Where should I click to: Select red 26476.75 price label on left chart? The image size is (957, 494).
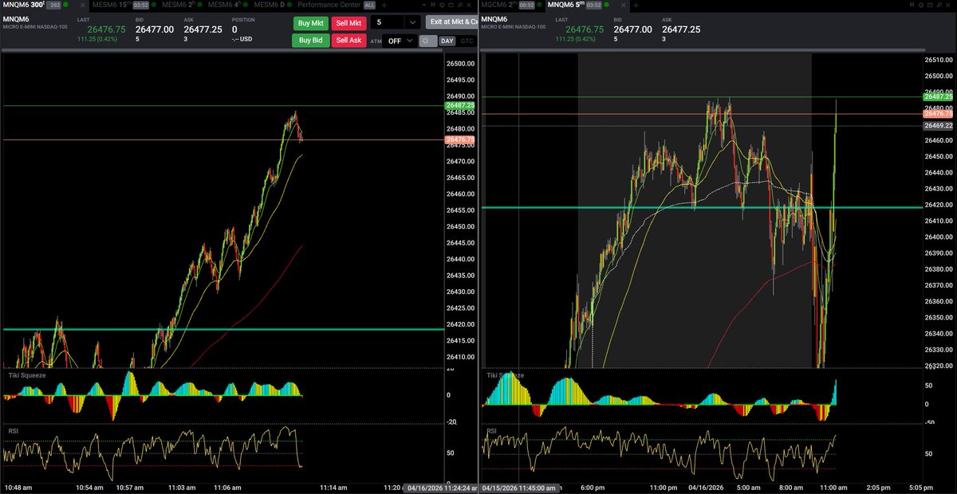[x=460, y=139]
